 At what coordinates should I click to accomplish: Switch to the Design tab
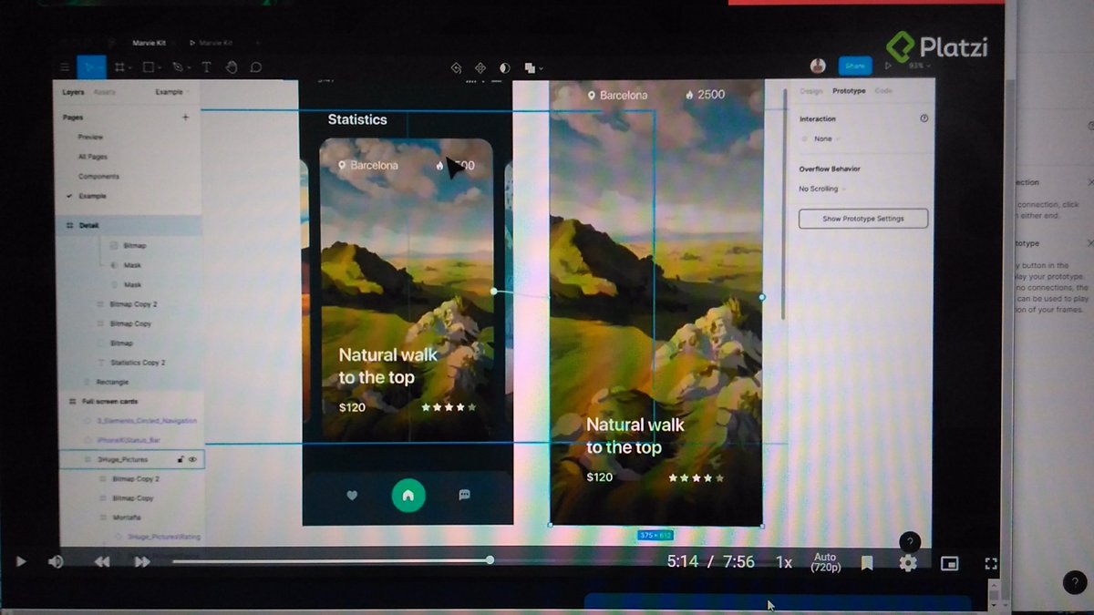coord(810,91)
